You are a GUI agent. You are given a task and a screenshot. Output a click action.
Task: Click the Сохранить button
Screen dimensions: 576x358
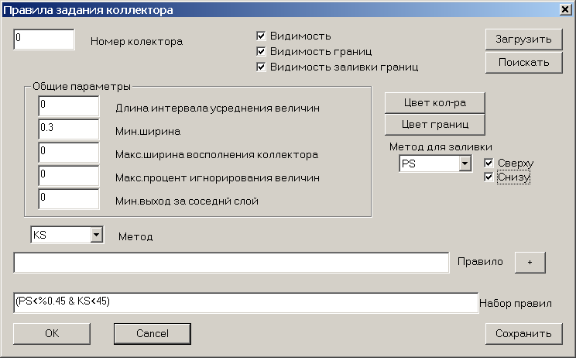click(524, 334)
